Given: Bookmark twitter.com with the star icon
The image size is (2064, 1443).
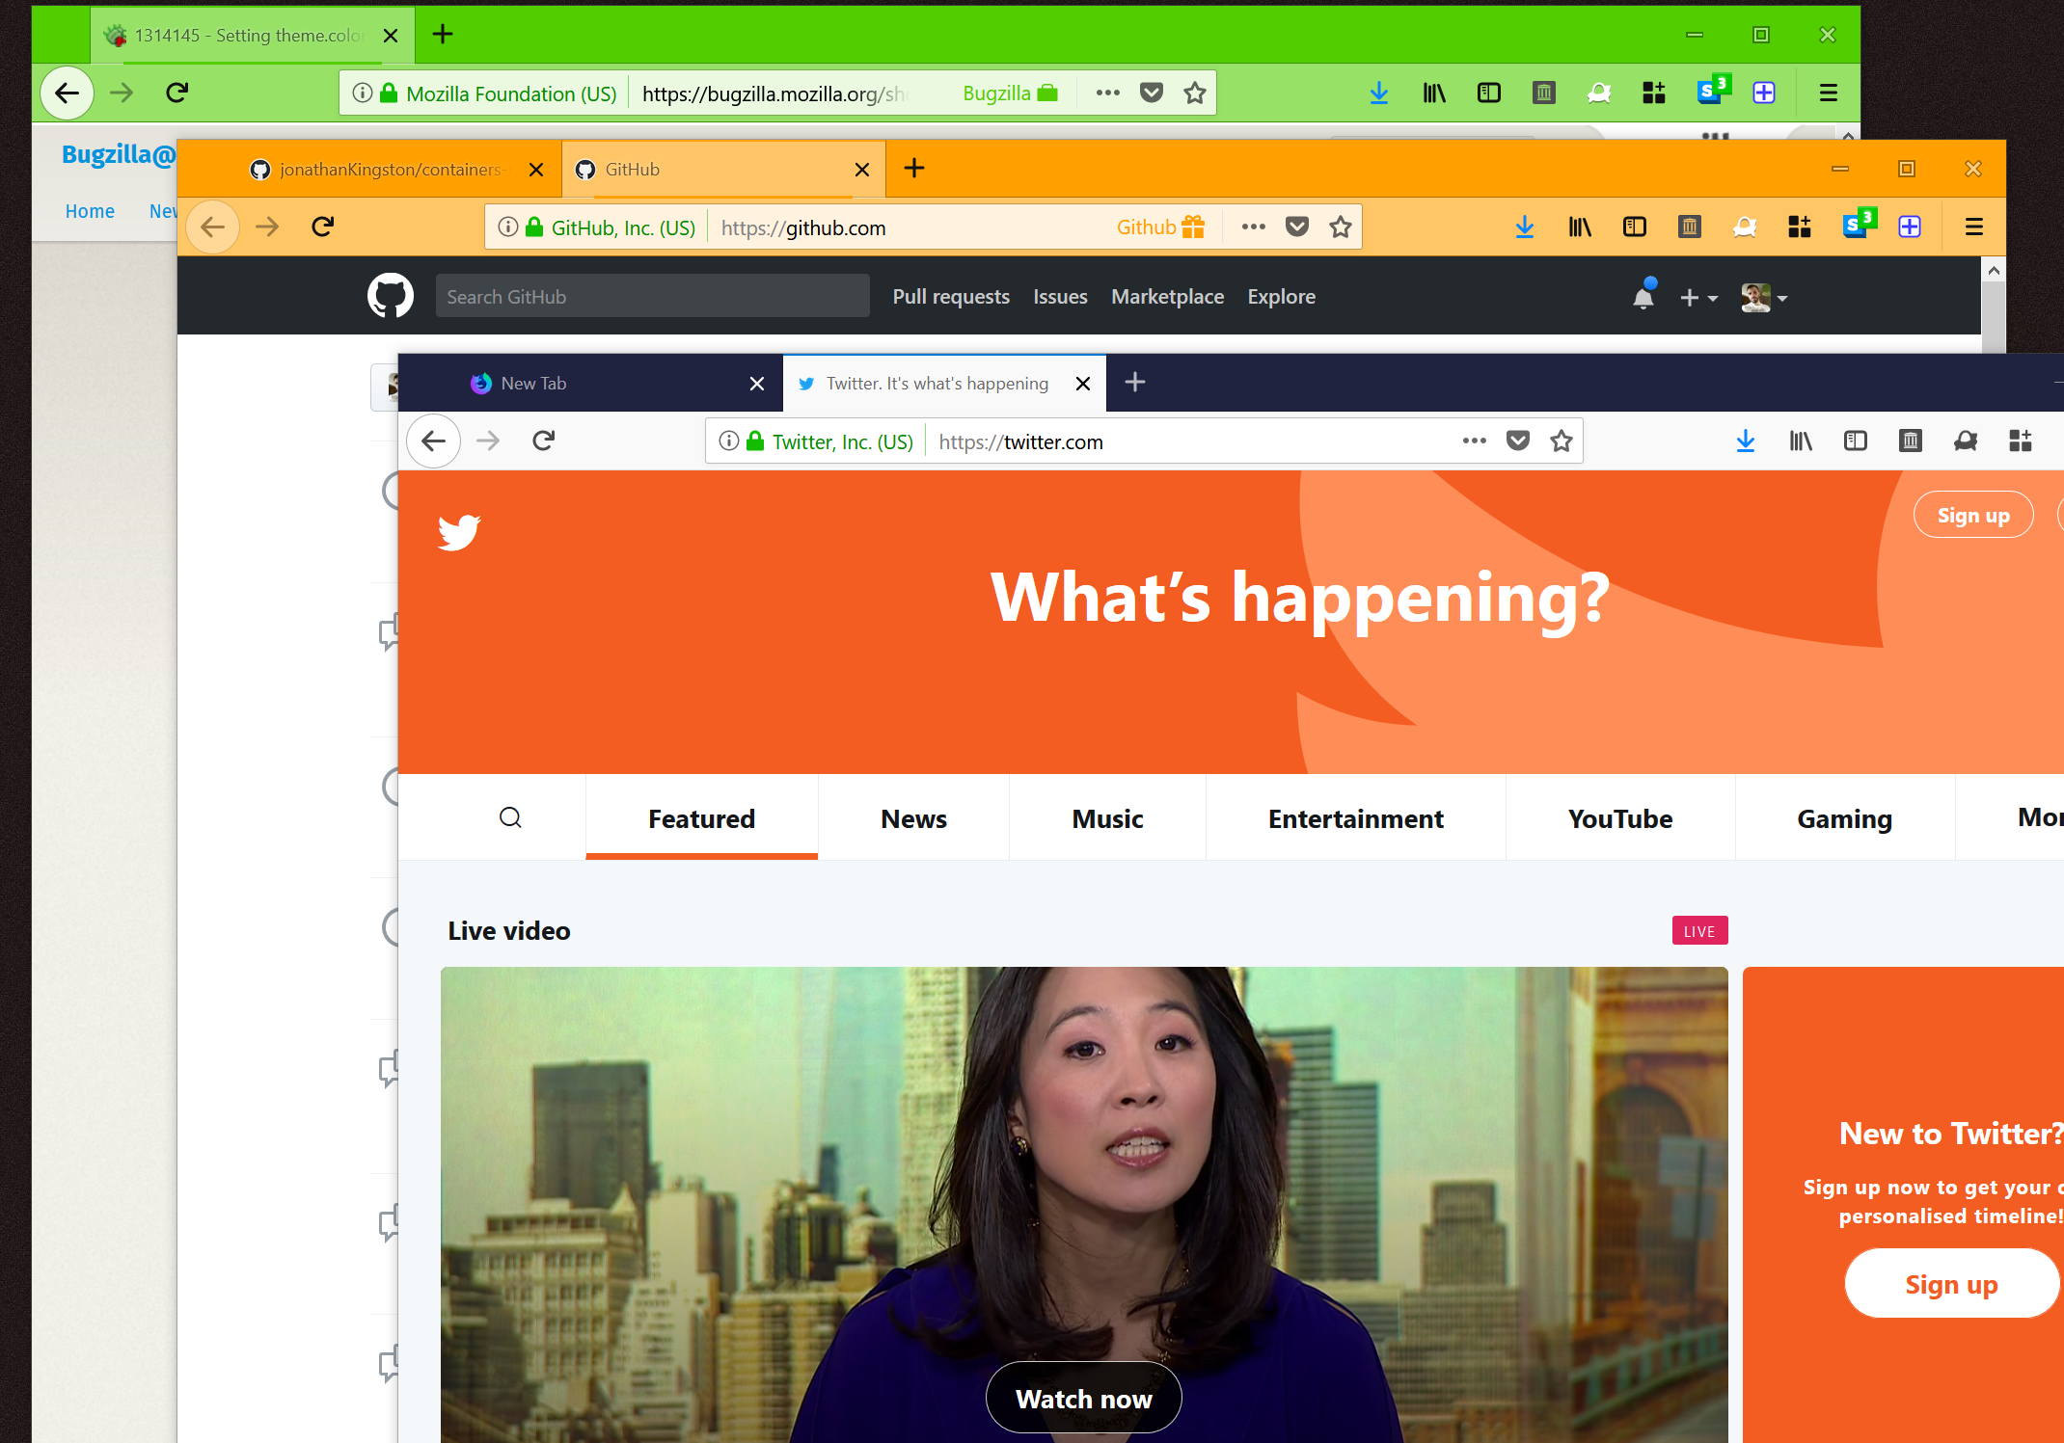Looking at the screenshot, I should point(1562,441).
